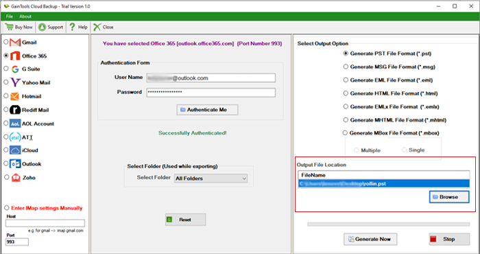Select the rollin.pst file path row
The image size is (480, 254).
384,184
